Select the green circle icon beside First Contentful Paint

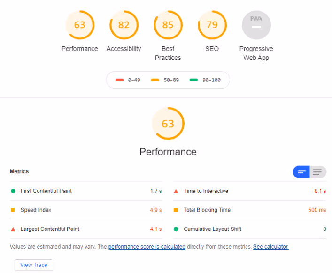13,191
